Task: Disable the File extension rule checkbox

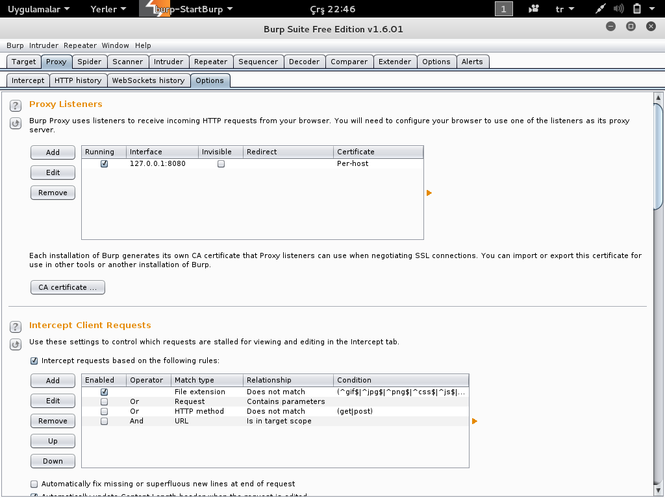Action: click(104, 392)
